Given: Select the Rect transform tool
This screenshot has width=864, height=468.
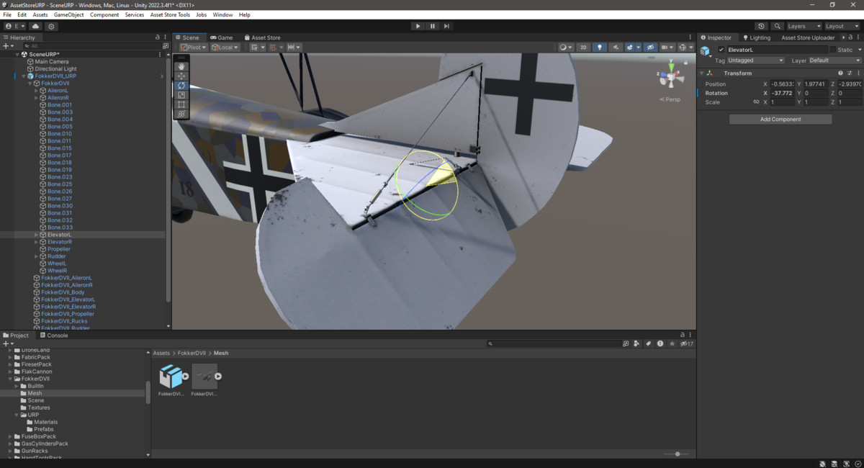Looking at the screenshot, I should [181, 104].
